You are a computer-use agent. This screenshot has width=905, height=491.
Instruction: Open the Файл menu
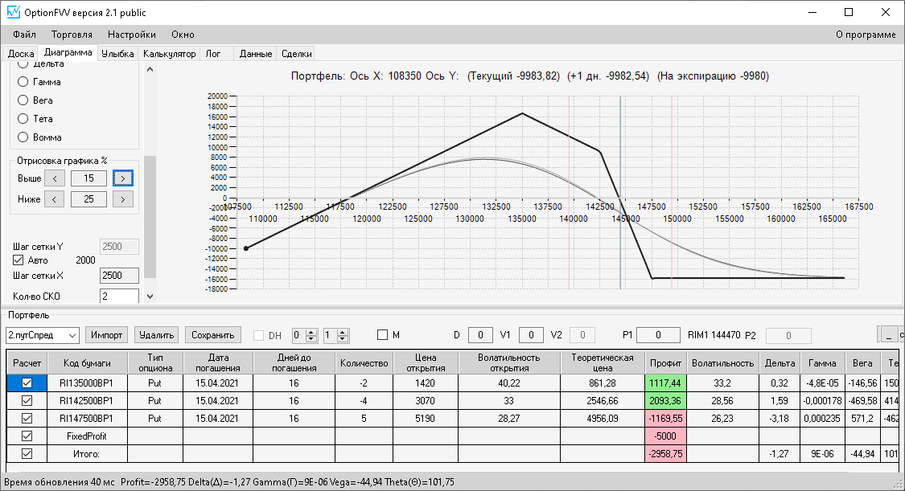(24, 35)
